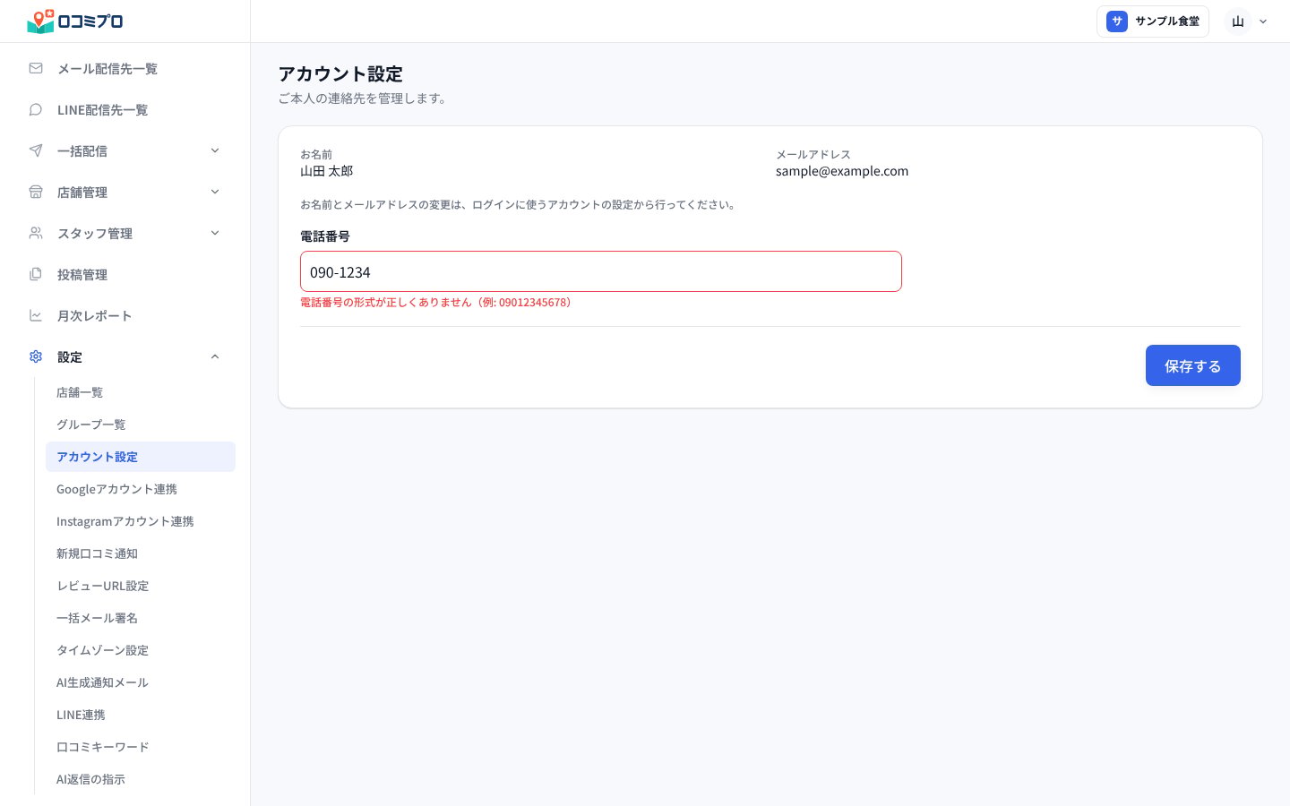This screenshot has width=1290, height=806.
Task: Select 店舗一覧 under settings
Action: (x=141, y=392)
